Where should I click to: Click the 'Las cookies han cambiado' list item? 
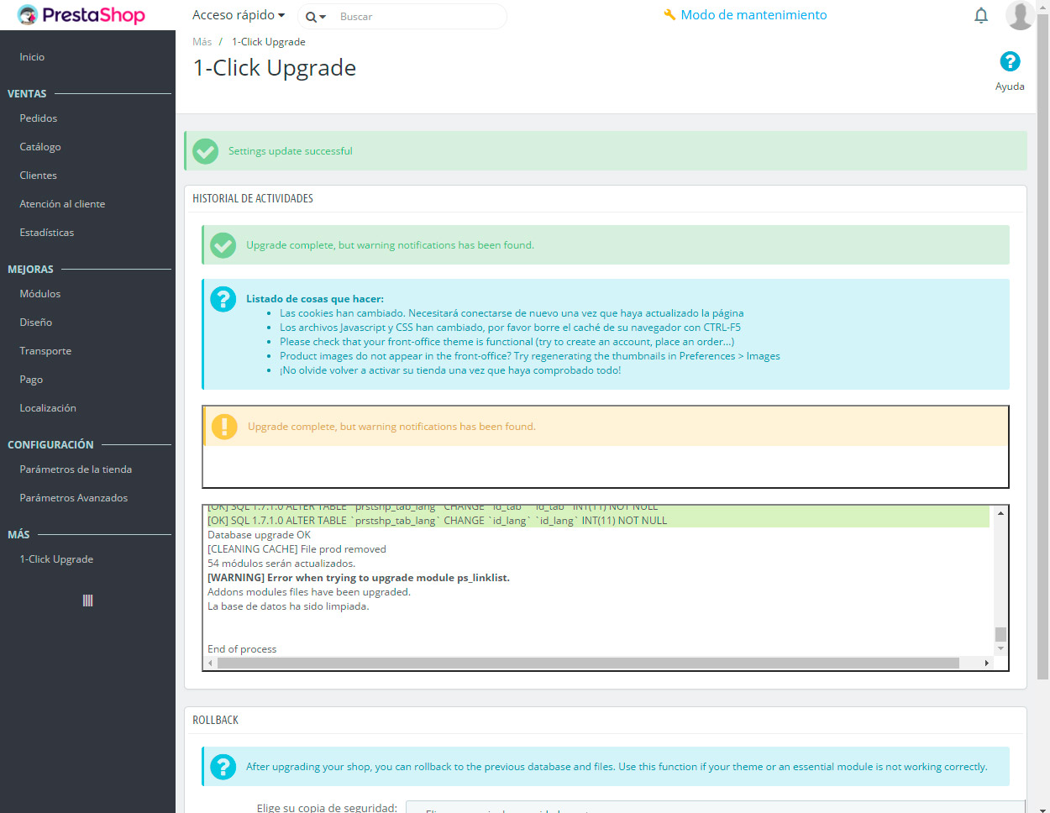512,313
